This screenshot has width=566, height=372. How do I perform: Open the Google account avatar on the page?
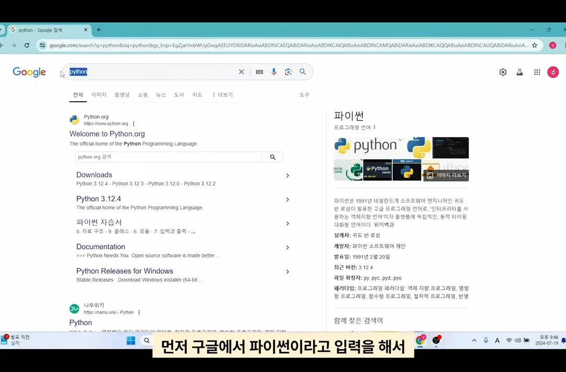point(553,72)
